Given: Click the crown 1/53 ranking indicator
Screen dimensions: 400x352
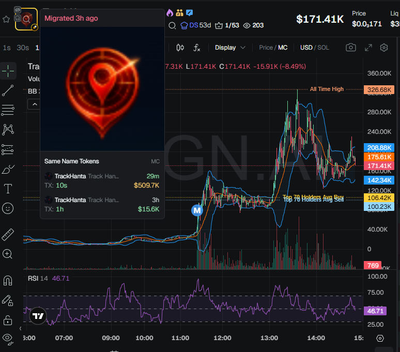Looking at the screenshot, I should click(227, 25).
